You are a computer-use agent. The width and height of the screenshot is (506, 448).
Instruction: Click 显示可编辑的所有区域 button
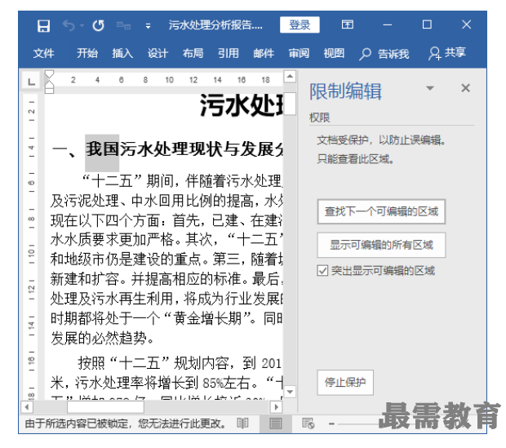click(381, 245)
